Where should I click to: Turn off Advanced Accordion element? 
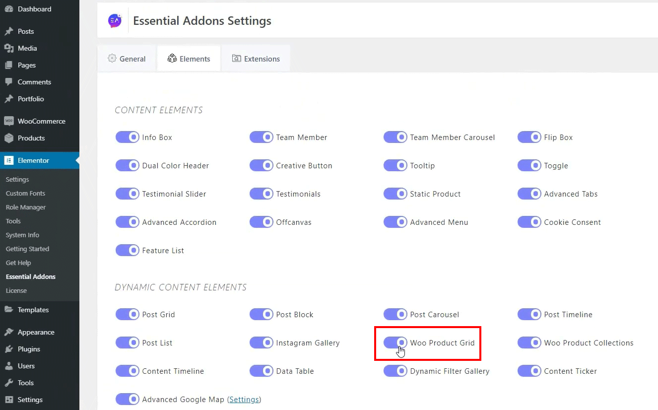tap(128, 222)
